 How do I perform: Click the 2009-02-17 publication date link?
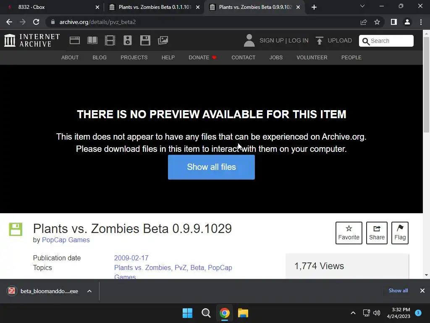pyautogui.click(x=131, y=258)
